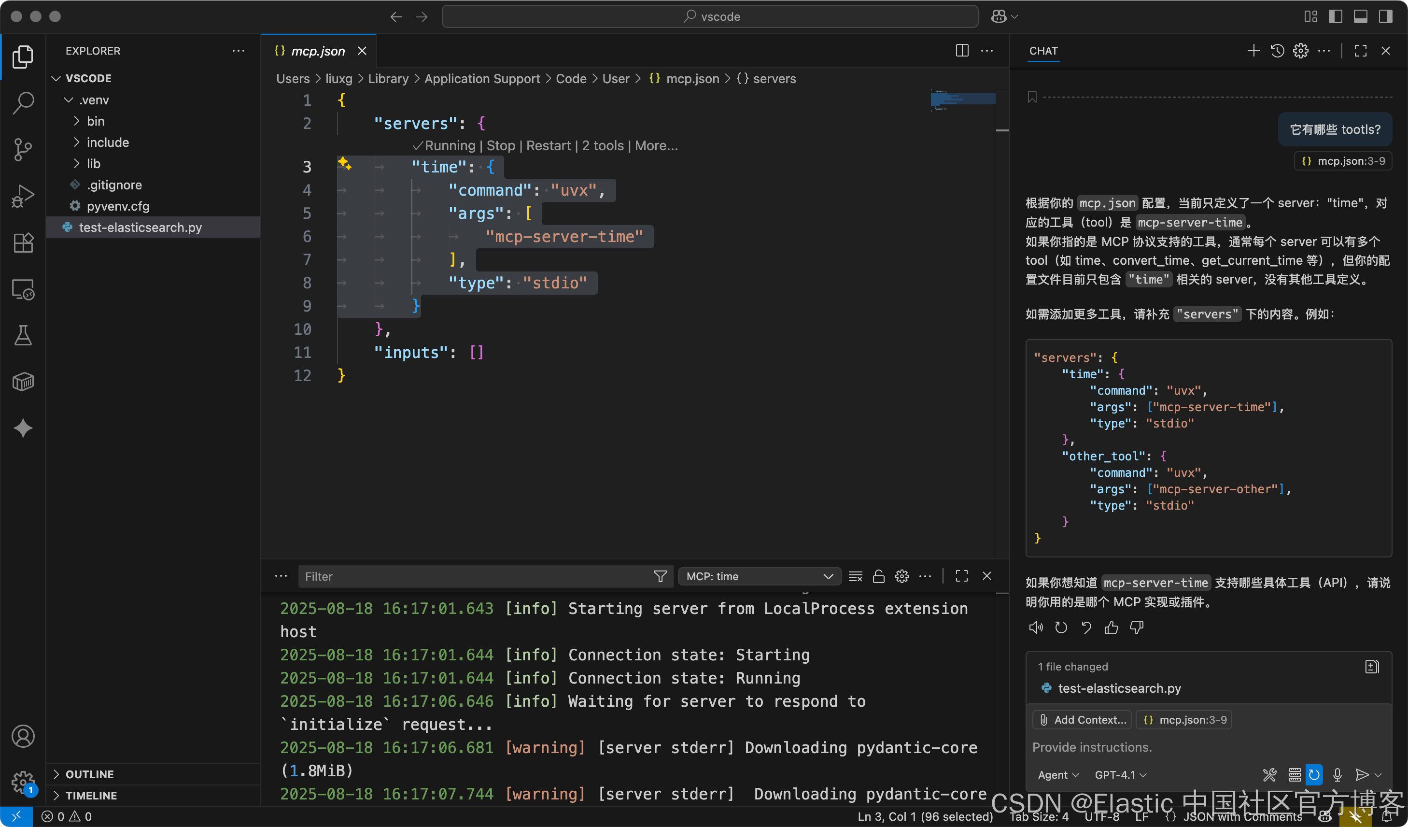1408x827 pixels.
Task: Open Explorer views and more actions menu
Action: (x=239, y=51)
